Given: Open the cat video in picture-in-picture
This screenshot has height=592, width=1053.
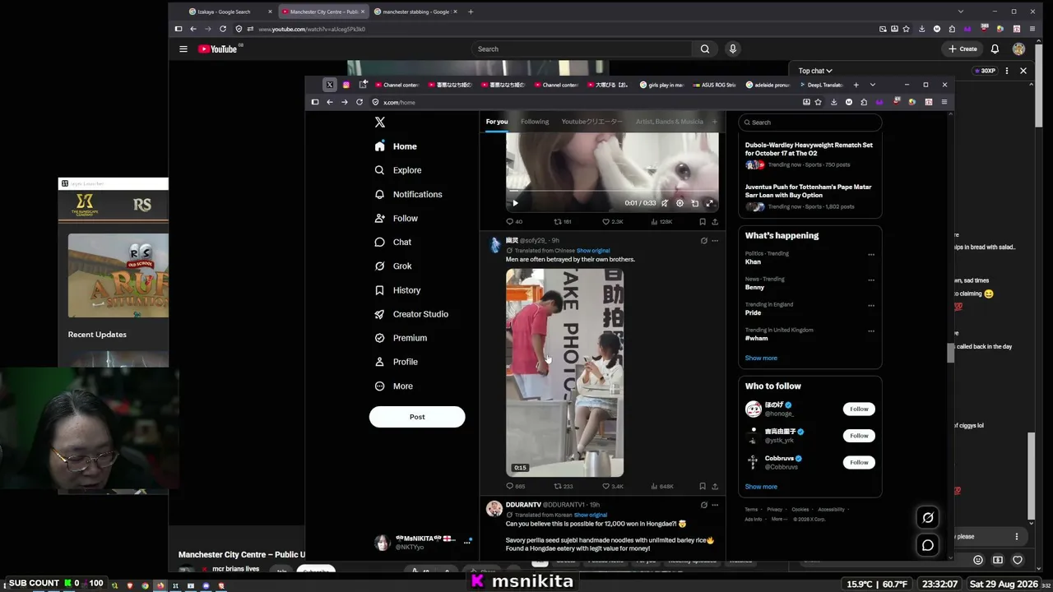Looking at the screenshot, I should pos(695,203).
